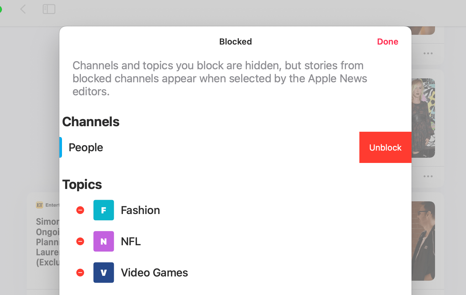Open more options on middle story card

tap(428, 176)
